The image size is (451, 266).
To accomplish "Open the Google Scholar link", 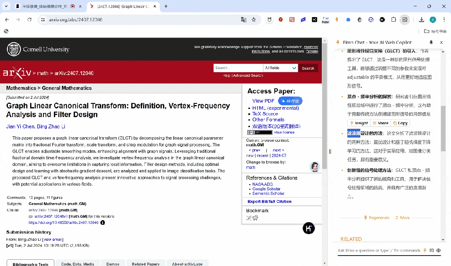I will point(266,189).
